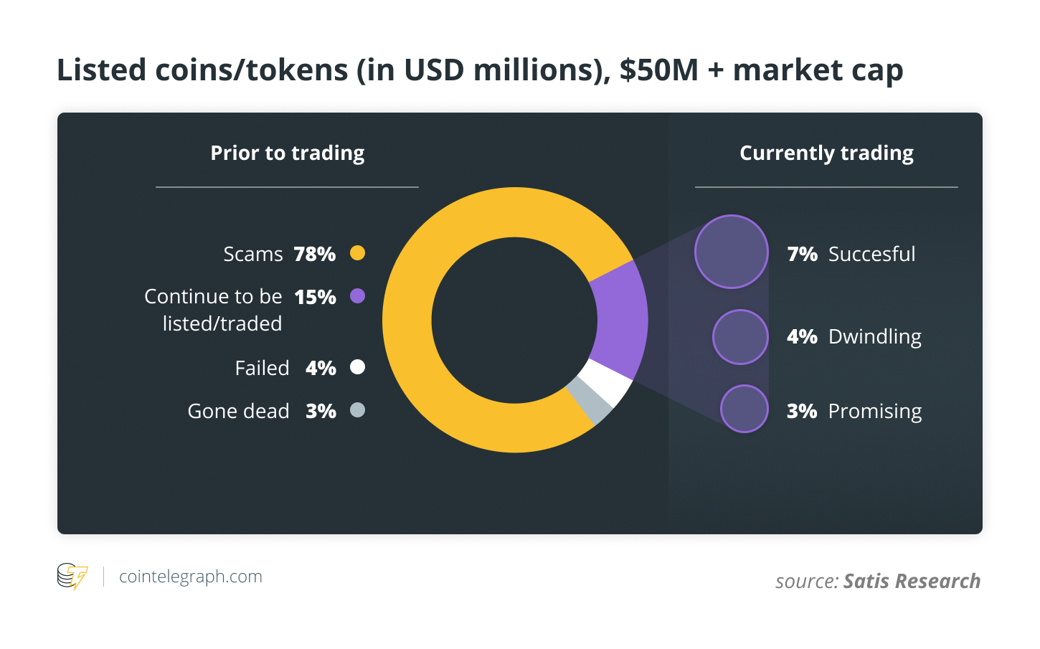1040x649 pixels.
Task: Click the 4% Dwindling label
Action: pyautogui.click(x=854, y=336)
